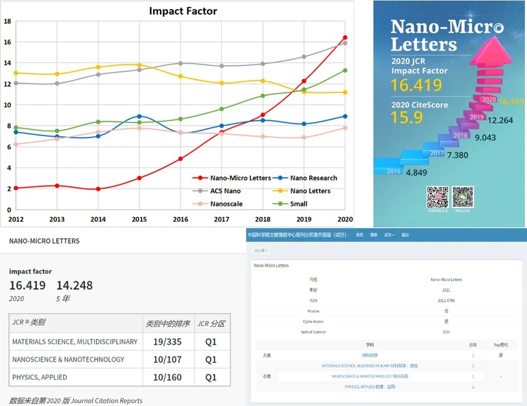527x406 pixels.
Task: Open the NANOSCIENCE & NANOTECHNOLOGY 纳米科技 link
Action: click(370, 376)
